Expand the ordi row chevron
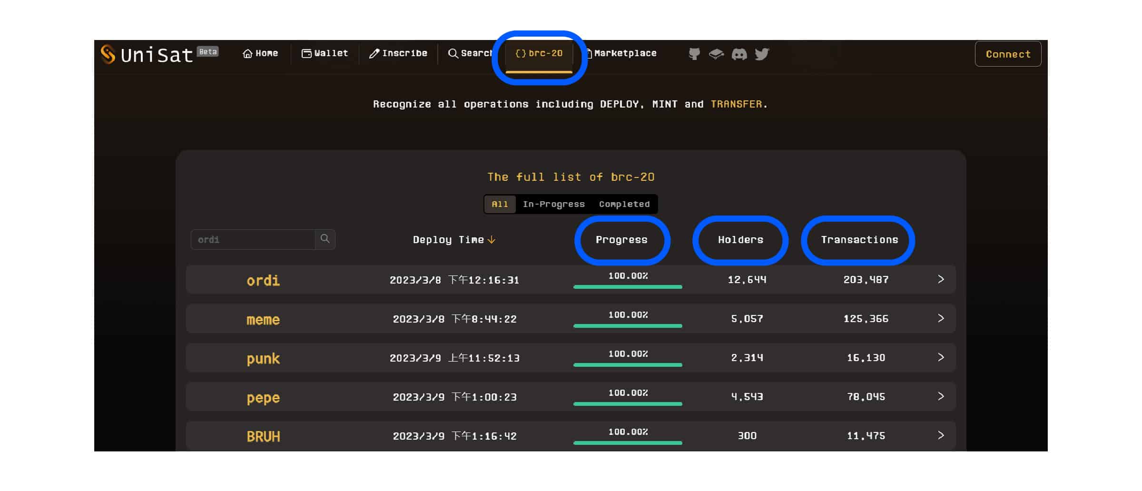This screenshot has width=1142, height=491. pyautogui.click(x=941, y=279)
